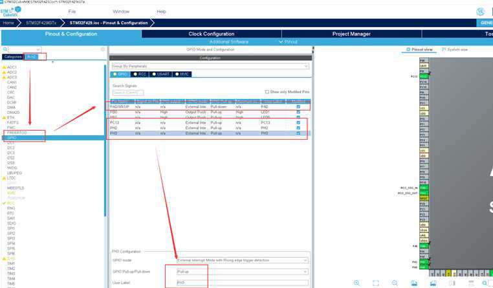Toggle Modified checkbox in PA0-WKUP row
This screenshot has height=288, width=493.
tap(298, 107)
